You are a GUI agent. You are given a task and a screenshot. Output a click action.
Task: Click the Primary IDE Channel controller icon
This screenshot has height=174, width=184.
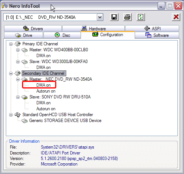click(x=18, y=44)
